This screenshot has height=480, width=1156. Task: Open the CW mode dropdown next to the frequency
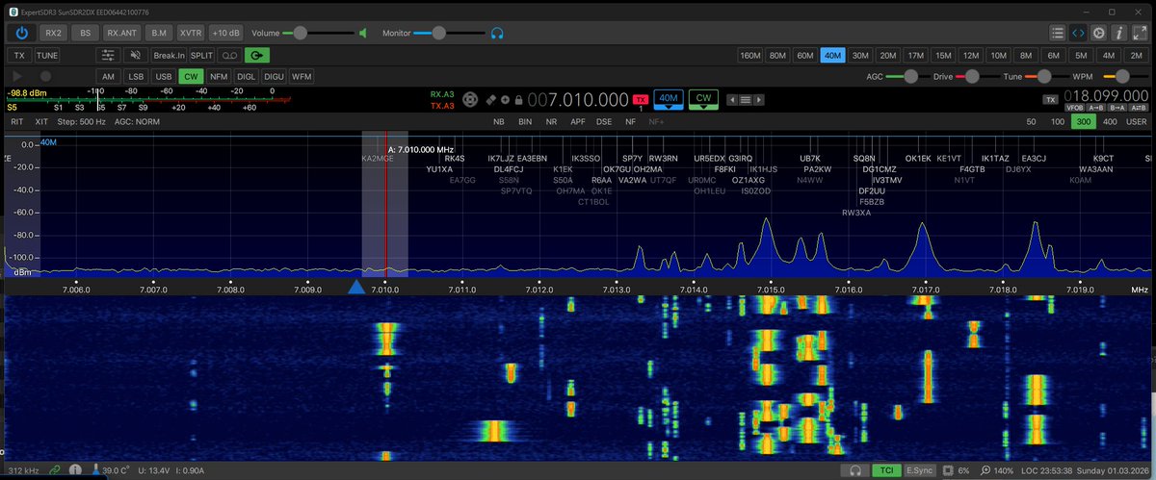tap(705, 99)
